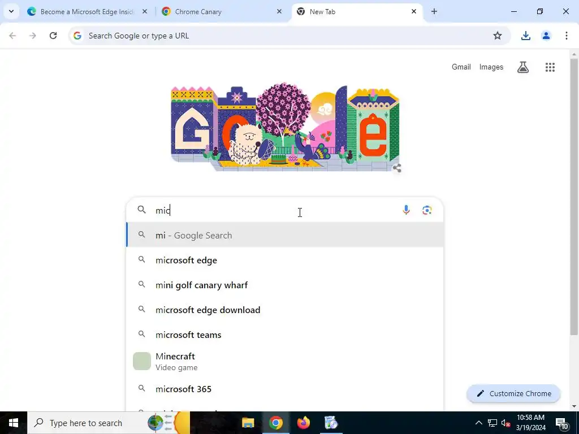
Task: Click the page vertical scrollbar
Action: coord(574,196)
